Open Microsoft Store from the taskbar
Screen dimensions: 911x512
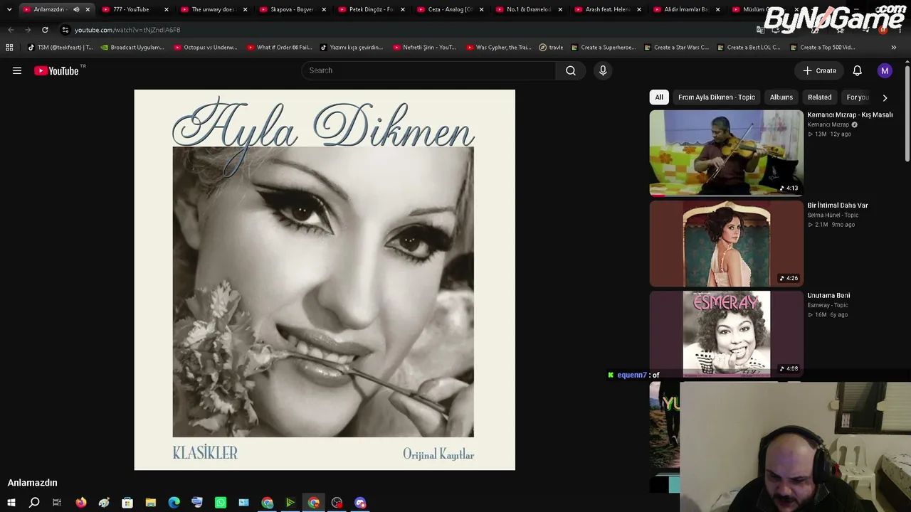point(127,503)
